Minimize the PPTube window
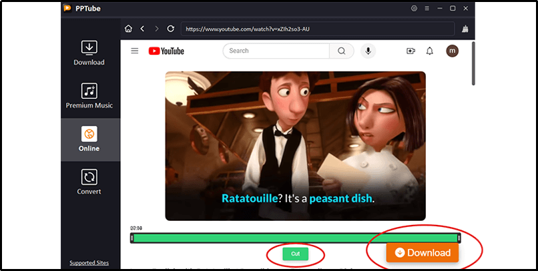 440,8
